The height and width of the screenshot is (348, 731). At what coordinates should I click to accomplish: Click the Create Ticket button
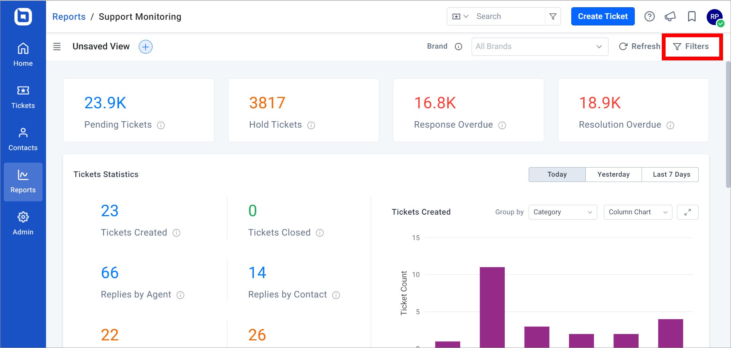tap(603, 16)
